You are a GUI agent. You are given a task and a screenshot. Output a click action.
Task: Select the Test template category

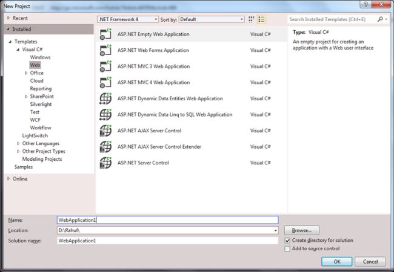tap(35, 112)
